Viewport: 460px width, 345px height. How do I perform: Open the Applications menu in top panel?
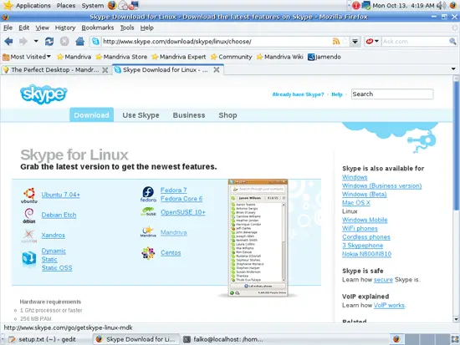pyautogui.click(x=33, y=5)
